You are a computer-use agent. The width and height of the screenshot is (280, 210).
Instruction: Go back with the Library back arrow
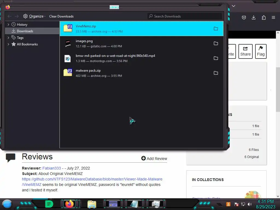point(10,16)
